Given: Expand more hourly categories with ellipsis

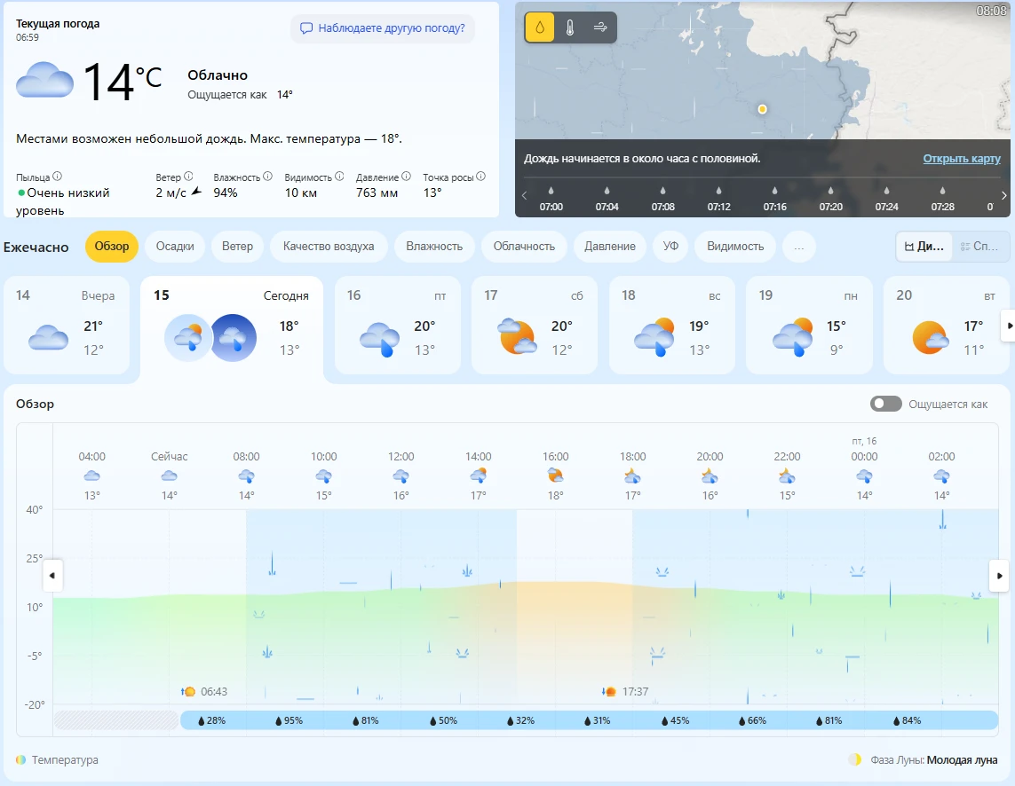Looking at the screenshot, I should click(x=799, y=247).
